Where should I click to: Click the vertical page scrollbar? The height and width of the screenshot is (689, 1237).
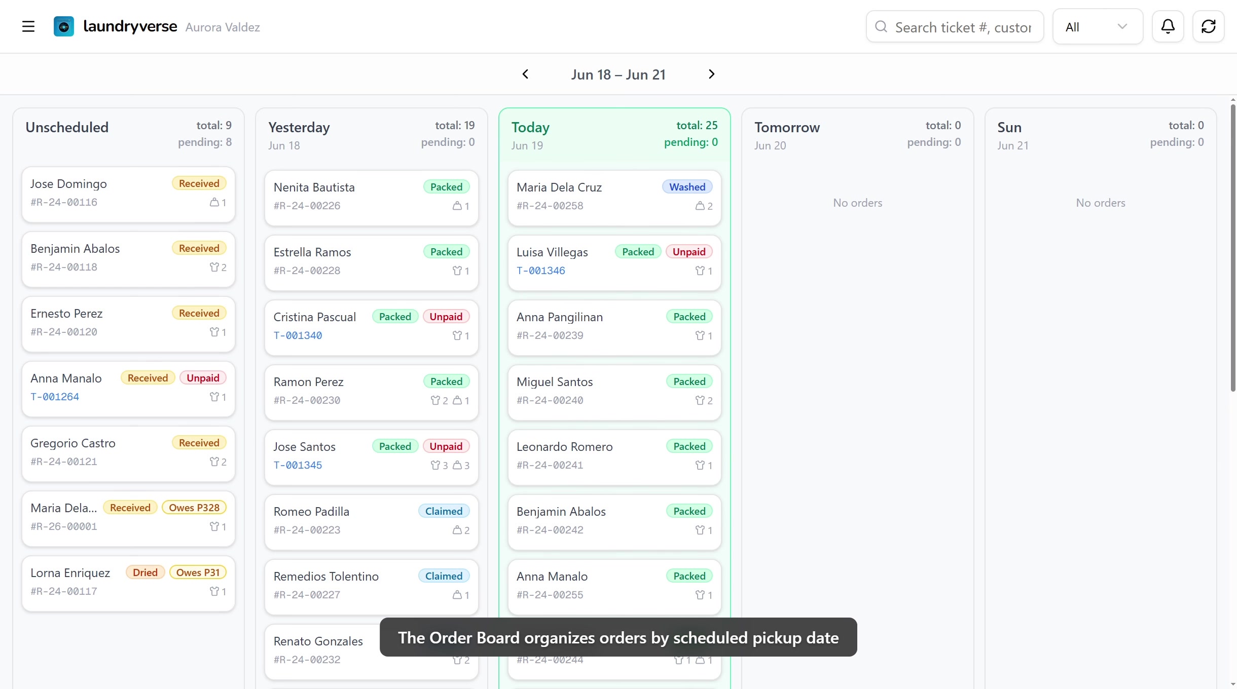(1233, 248)
